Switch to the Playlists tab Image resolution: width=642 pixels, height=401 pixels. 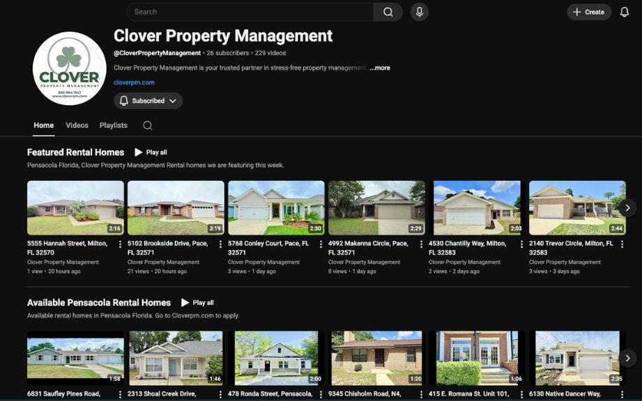[x=114, y=125]
